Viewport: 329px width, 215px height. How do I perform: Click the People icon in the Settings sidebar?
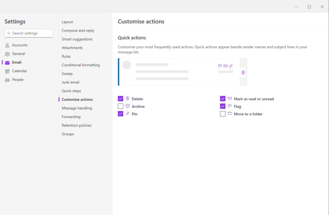click(7, 80)
